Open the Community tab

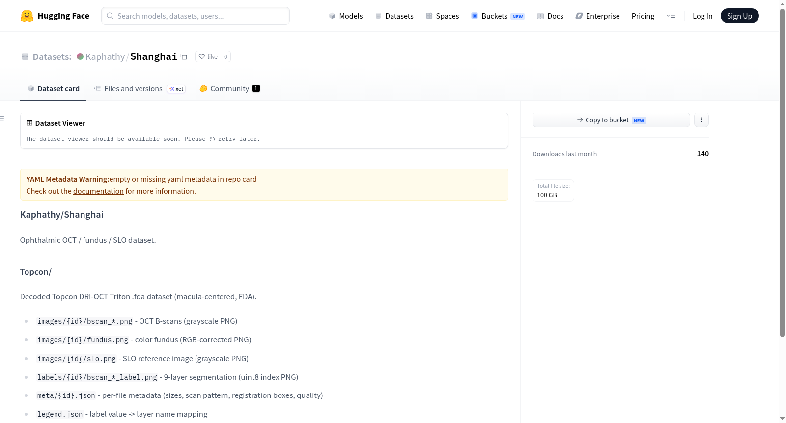(x=229, y=89)
